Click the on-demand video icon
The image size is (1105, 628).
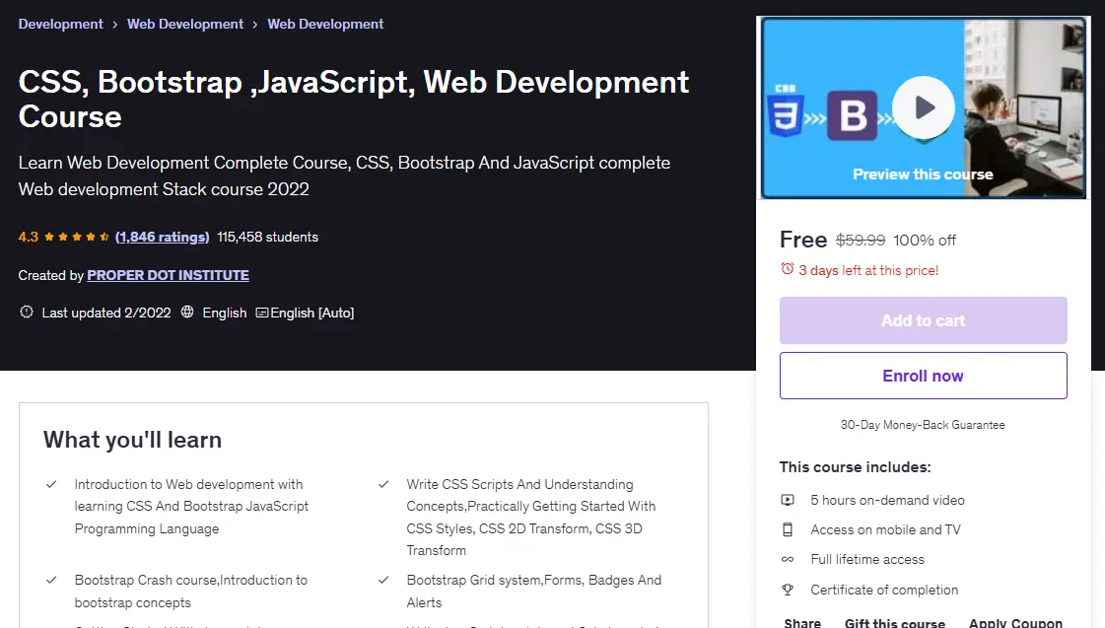(x=788, y=500)
